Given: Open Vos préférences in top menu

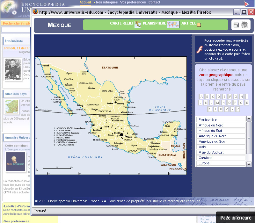Looking at the screenshot, I should click(133, 2).
